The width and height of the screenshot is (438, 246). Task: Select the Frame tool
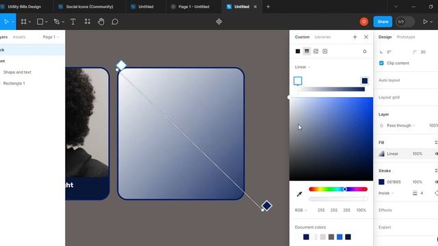tap(23, 21)
